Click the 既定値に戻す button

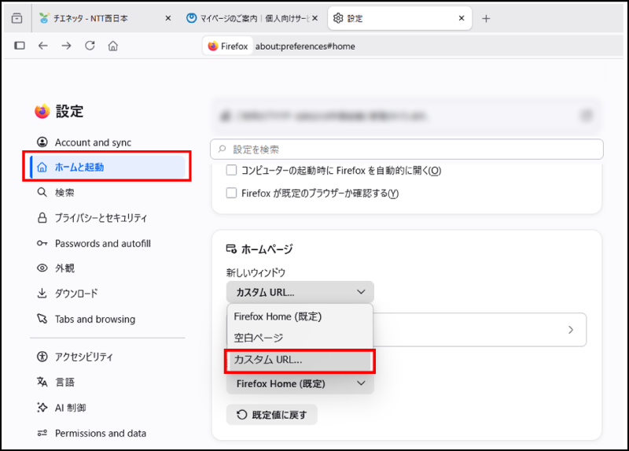point(272,415)
